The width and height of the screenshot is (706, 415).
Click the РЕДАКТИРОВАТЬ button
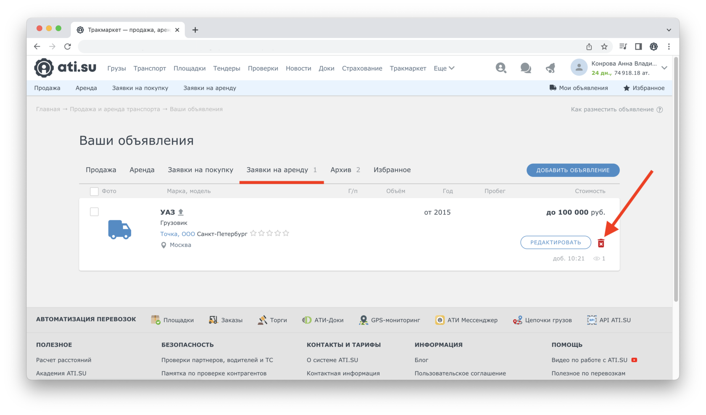coord(556,242)
